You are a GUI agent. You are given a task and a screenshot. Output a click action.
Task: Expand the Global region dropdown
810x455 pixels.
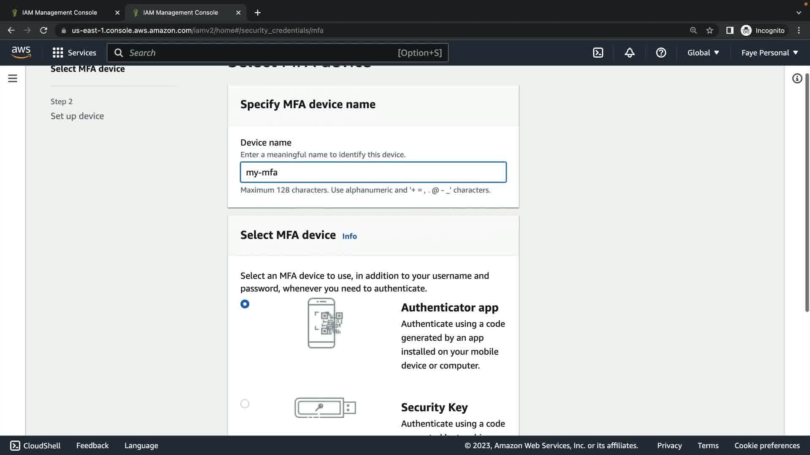[703, 53]
